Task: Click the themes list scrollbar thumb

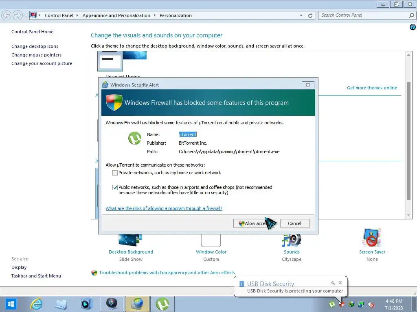Action: (408, 141)
